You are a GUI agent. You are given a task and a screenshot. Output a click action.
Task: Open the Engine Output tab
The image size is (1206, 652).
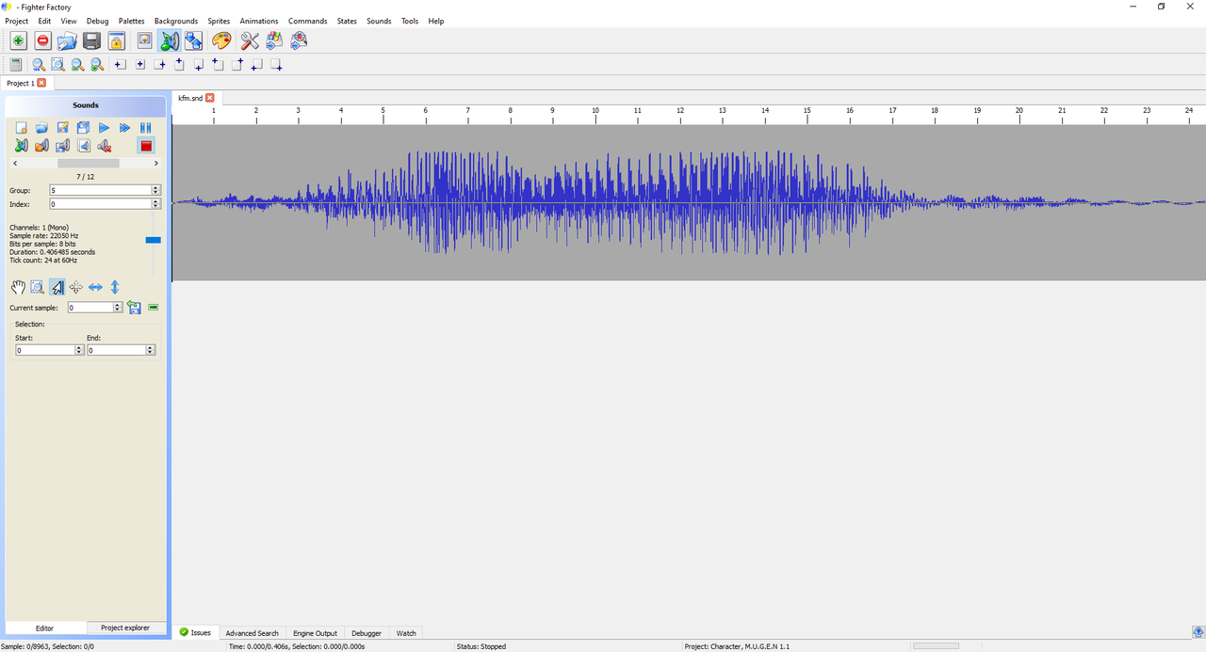click(x=315, y=633)
